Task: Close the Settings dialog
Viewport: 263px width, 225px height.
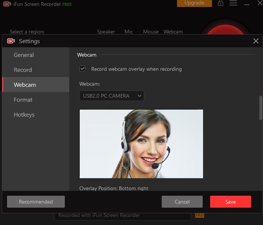Action: click(x=256, y=41)
